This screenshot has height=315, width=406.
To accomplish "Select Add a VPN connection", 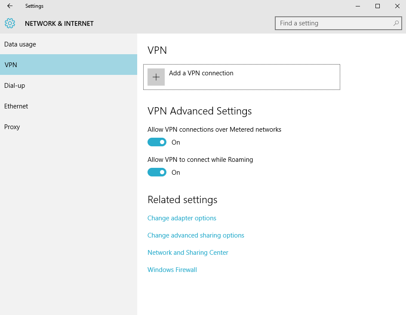I will pos(201,73).
